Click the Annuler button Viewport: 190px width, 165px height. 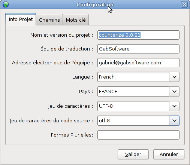(x=169, y=155)
